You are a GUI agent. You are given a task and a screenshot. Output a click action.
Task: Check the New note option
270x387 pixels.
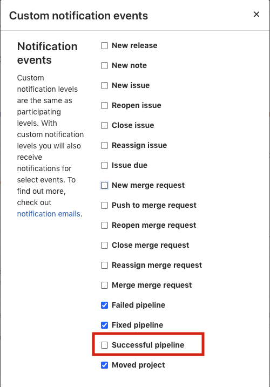[x=105, y=66]
